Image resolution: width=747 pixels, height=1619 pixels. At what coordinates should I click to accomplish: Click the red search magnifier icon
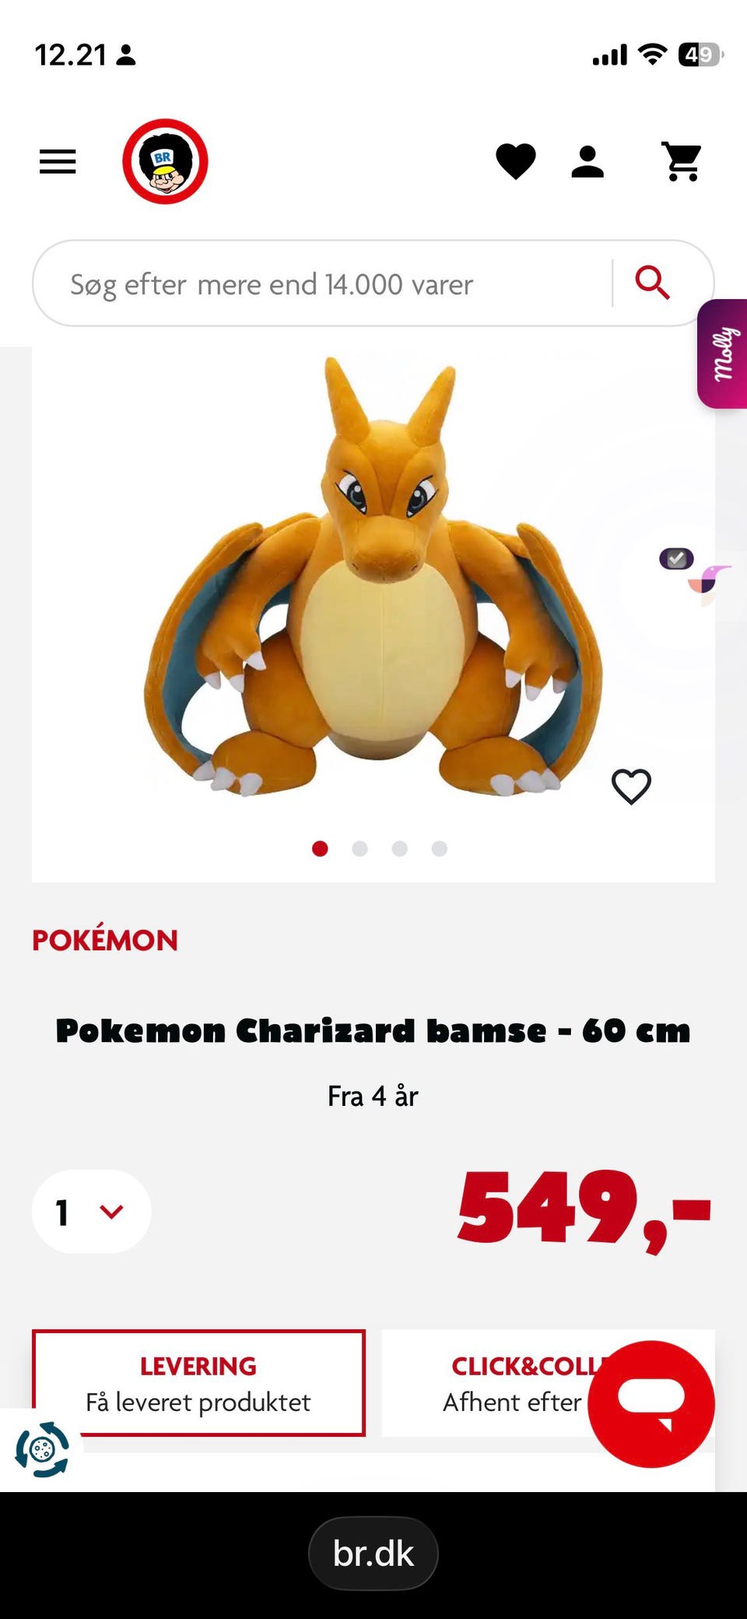[652, 283]
